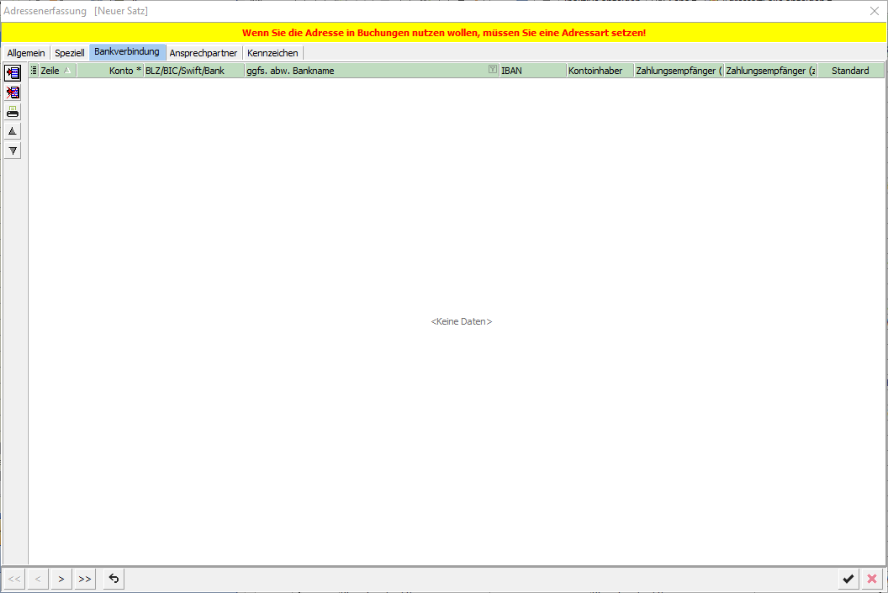Select the Ansprechpartner tab

click(x=203, y=53)
